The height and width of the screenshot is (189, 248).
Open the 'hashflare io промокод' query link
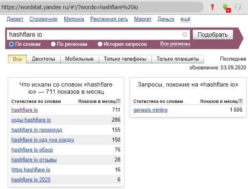pyautogui.click(x=37, y=130)
